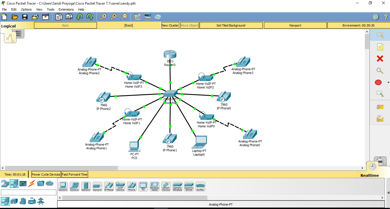The height and width of the screenshot is (209, 390).
Task: Select the Multiuser Connection cloud category
Action: [49, 183]
